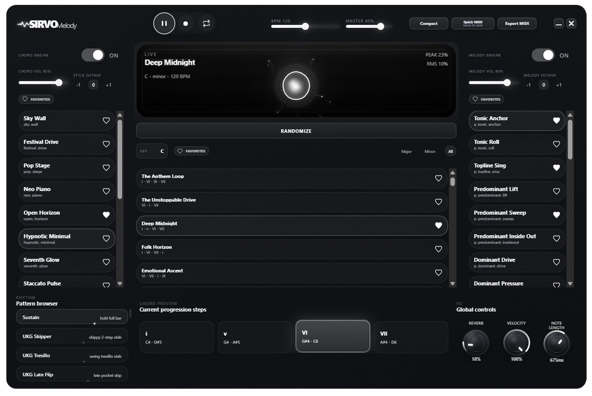Click the Quick MIDI button
This screenshot has height=396, width=592.
(473, 23)
